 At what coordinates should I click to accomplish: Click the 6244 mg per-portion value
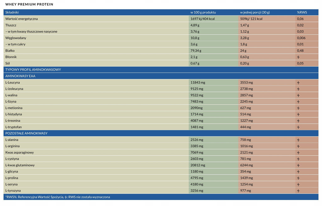coord(247,165)
